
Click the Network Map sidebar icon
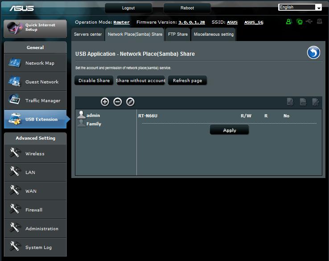[14, 63]
